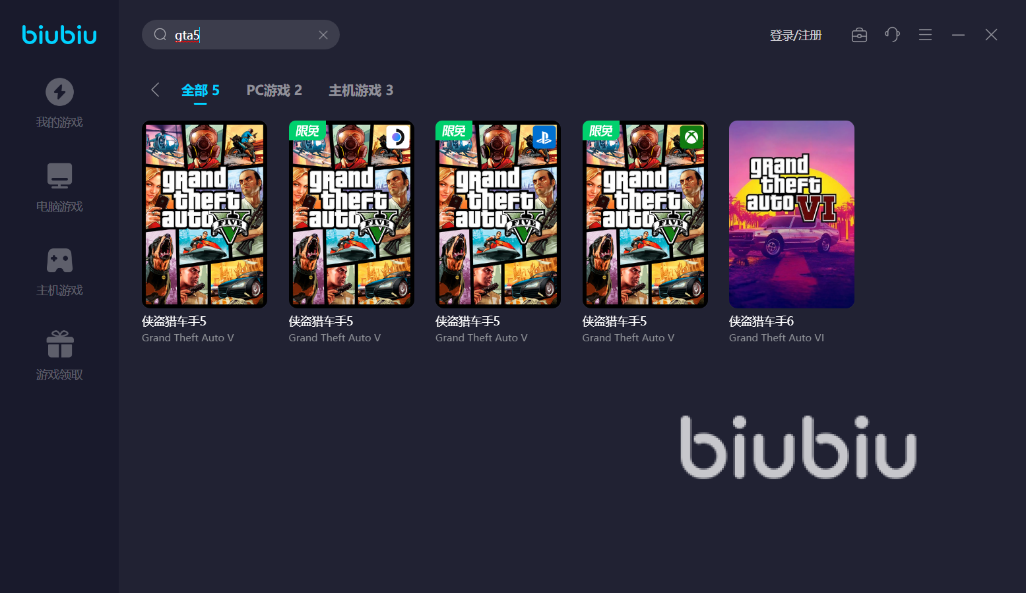
Task: Switch to the 全部 5 tab
Action: click(x=200, y=90)
